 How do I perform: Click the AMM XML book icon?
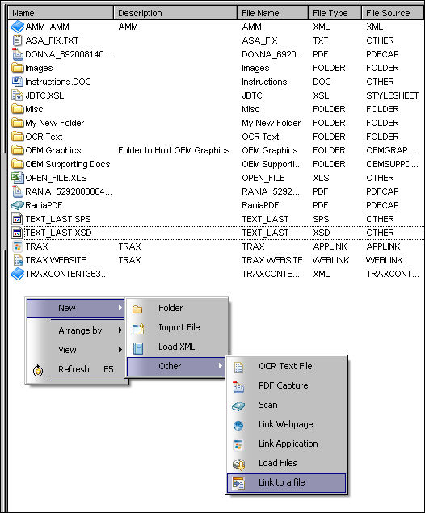[x=18, y=27]
